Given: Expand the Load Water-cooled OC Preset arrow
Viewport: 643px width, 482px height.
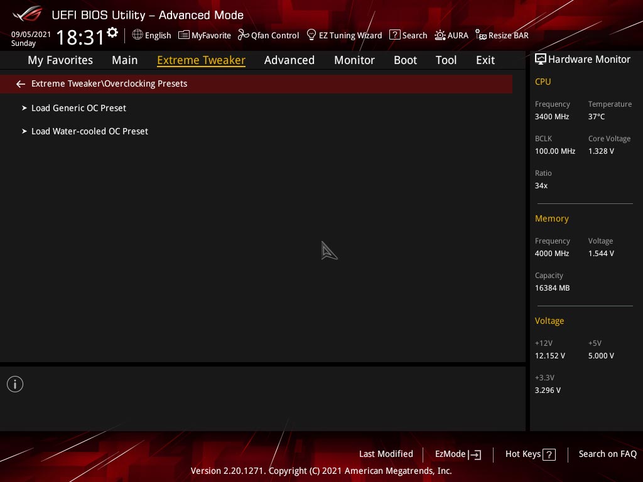Looking at the screenshot, I should 24,131.
